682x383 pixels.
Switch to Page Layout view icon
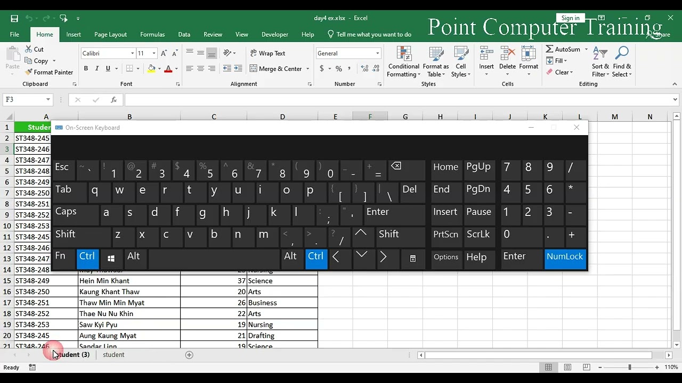tap(567, 367)
